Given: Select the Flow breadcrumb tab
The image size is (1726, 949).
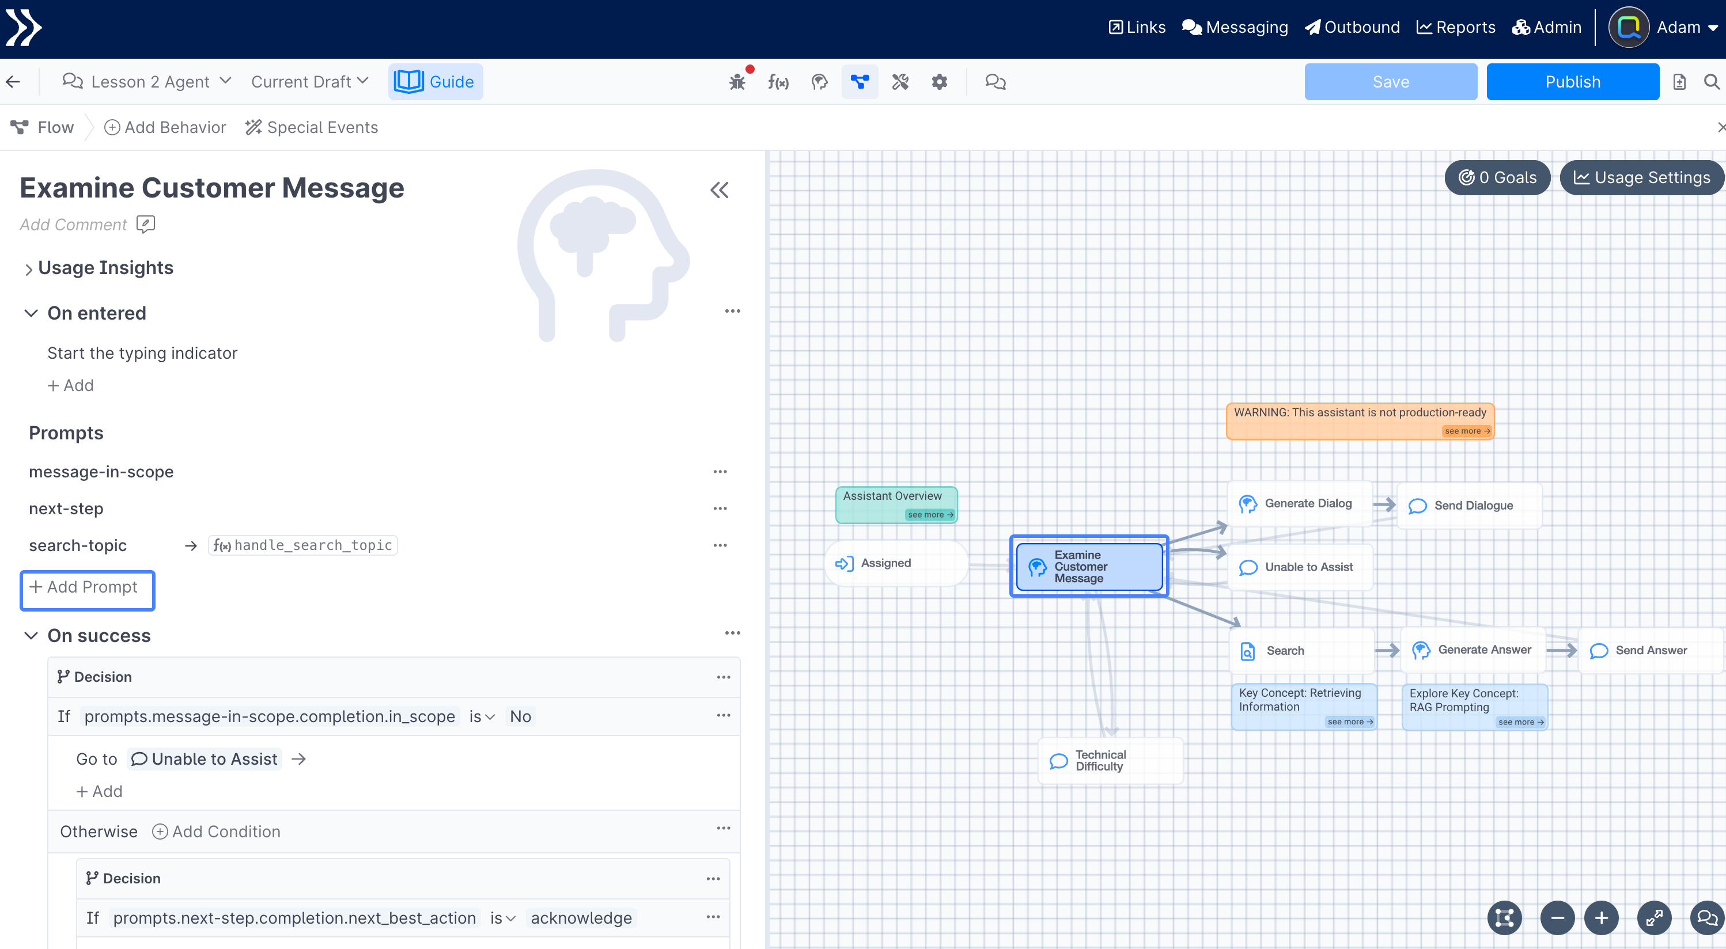Looking at the screenshot, I should (x=42, y=127).
